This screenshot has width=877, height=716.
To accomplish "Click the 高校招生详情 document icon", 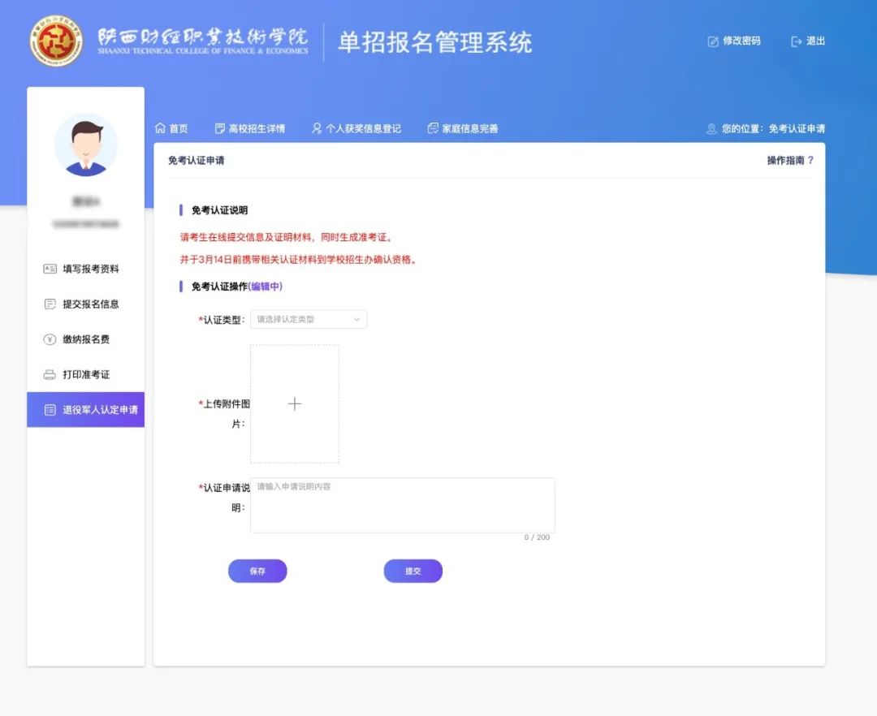I will tap(219, 128).
